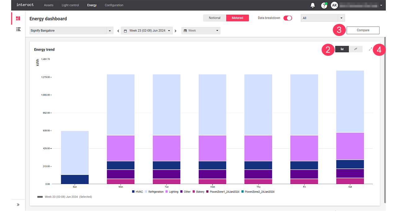Viewport: 397px width, 217px height.
Task: Keep Metered mode selected
Action: 237,18
